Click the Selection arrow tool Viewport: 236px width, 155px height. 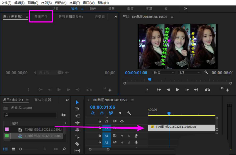[77, 102]
